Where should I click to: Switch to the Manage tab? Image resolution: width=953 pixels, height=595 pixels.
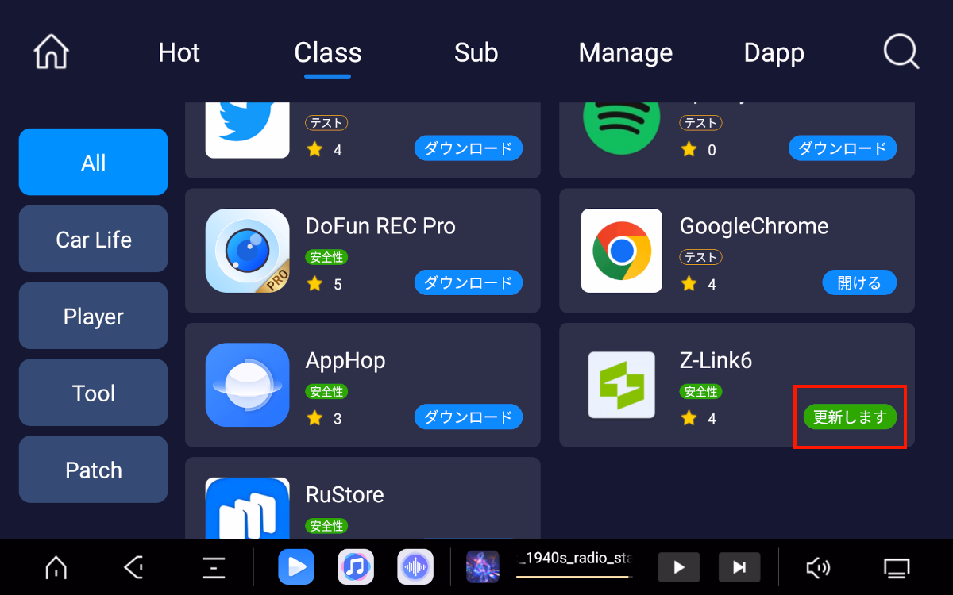(x=625, y=52)
